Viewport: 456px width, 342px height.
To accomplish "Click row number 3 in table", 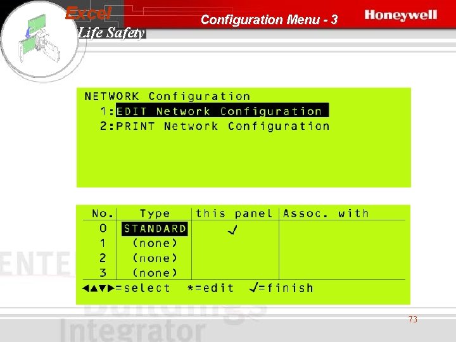I will click(103, 273).
